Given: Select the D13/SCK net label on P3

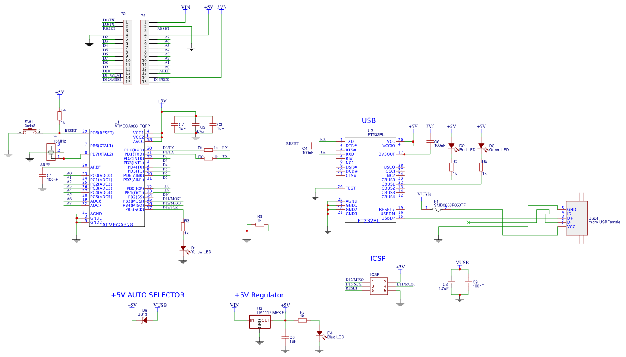Looking at the screenshot, I should click(x=161, y=80).
